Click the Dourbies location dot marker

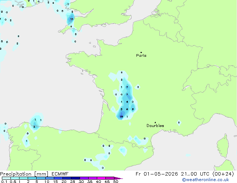155,122
